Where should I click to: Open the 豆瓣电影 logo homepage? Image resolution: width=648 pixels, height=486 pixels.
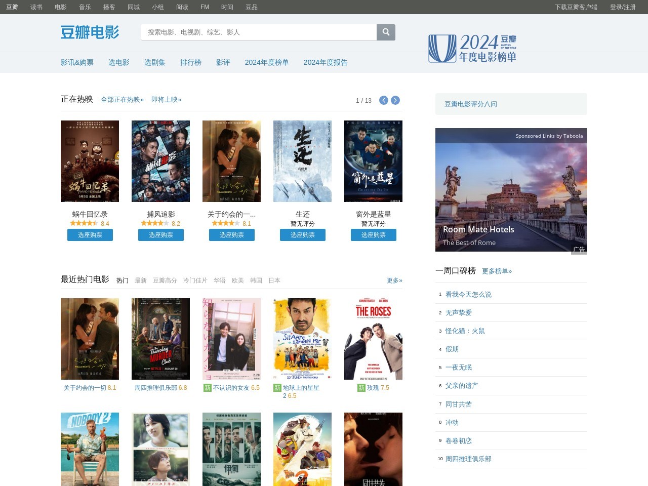(90, 32)
